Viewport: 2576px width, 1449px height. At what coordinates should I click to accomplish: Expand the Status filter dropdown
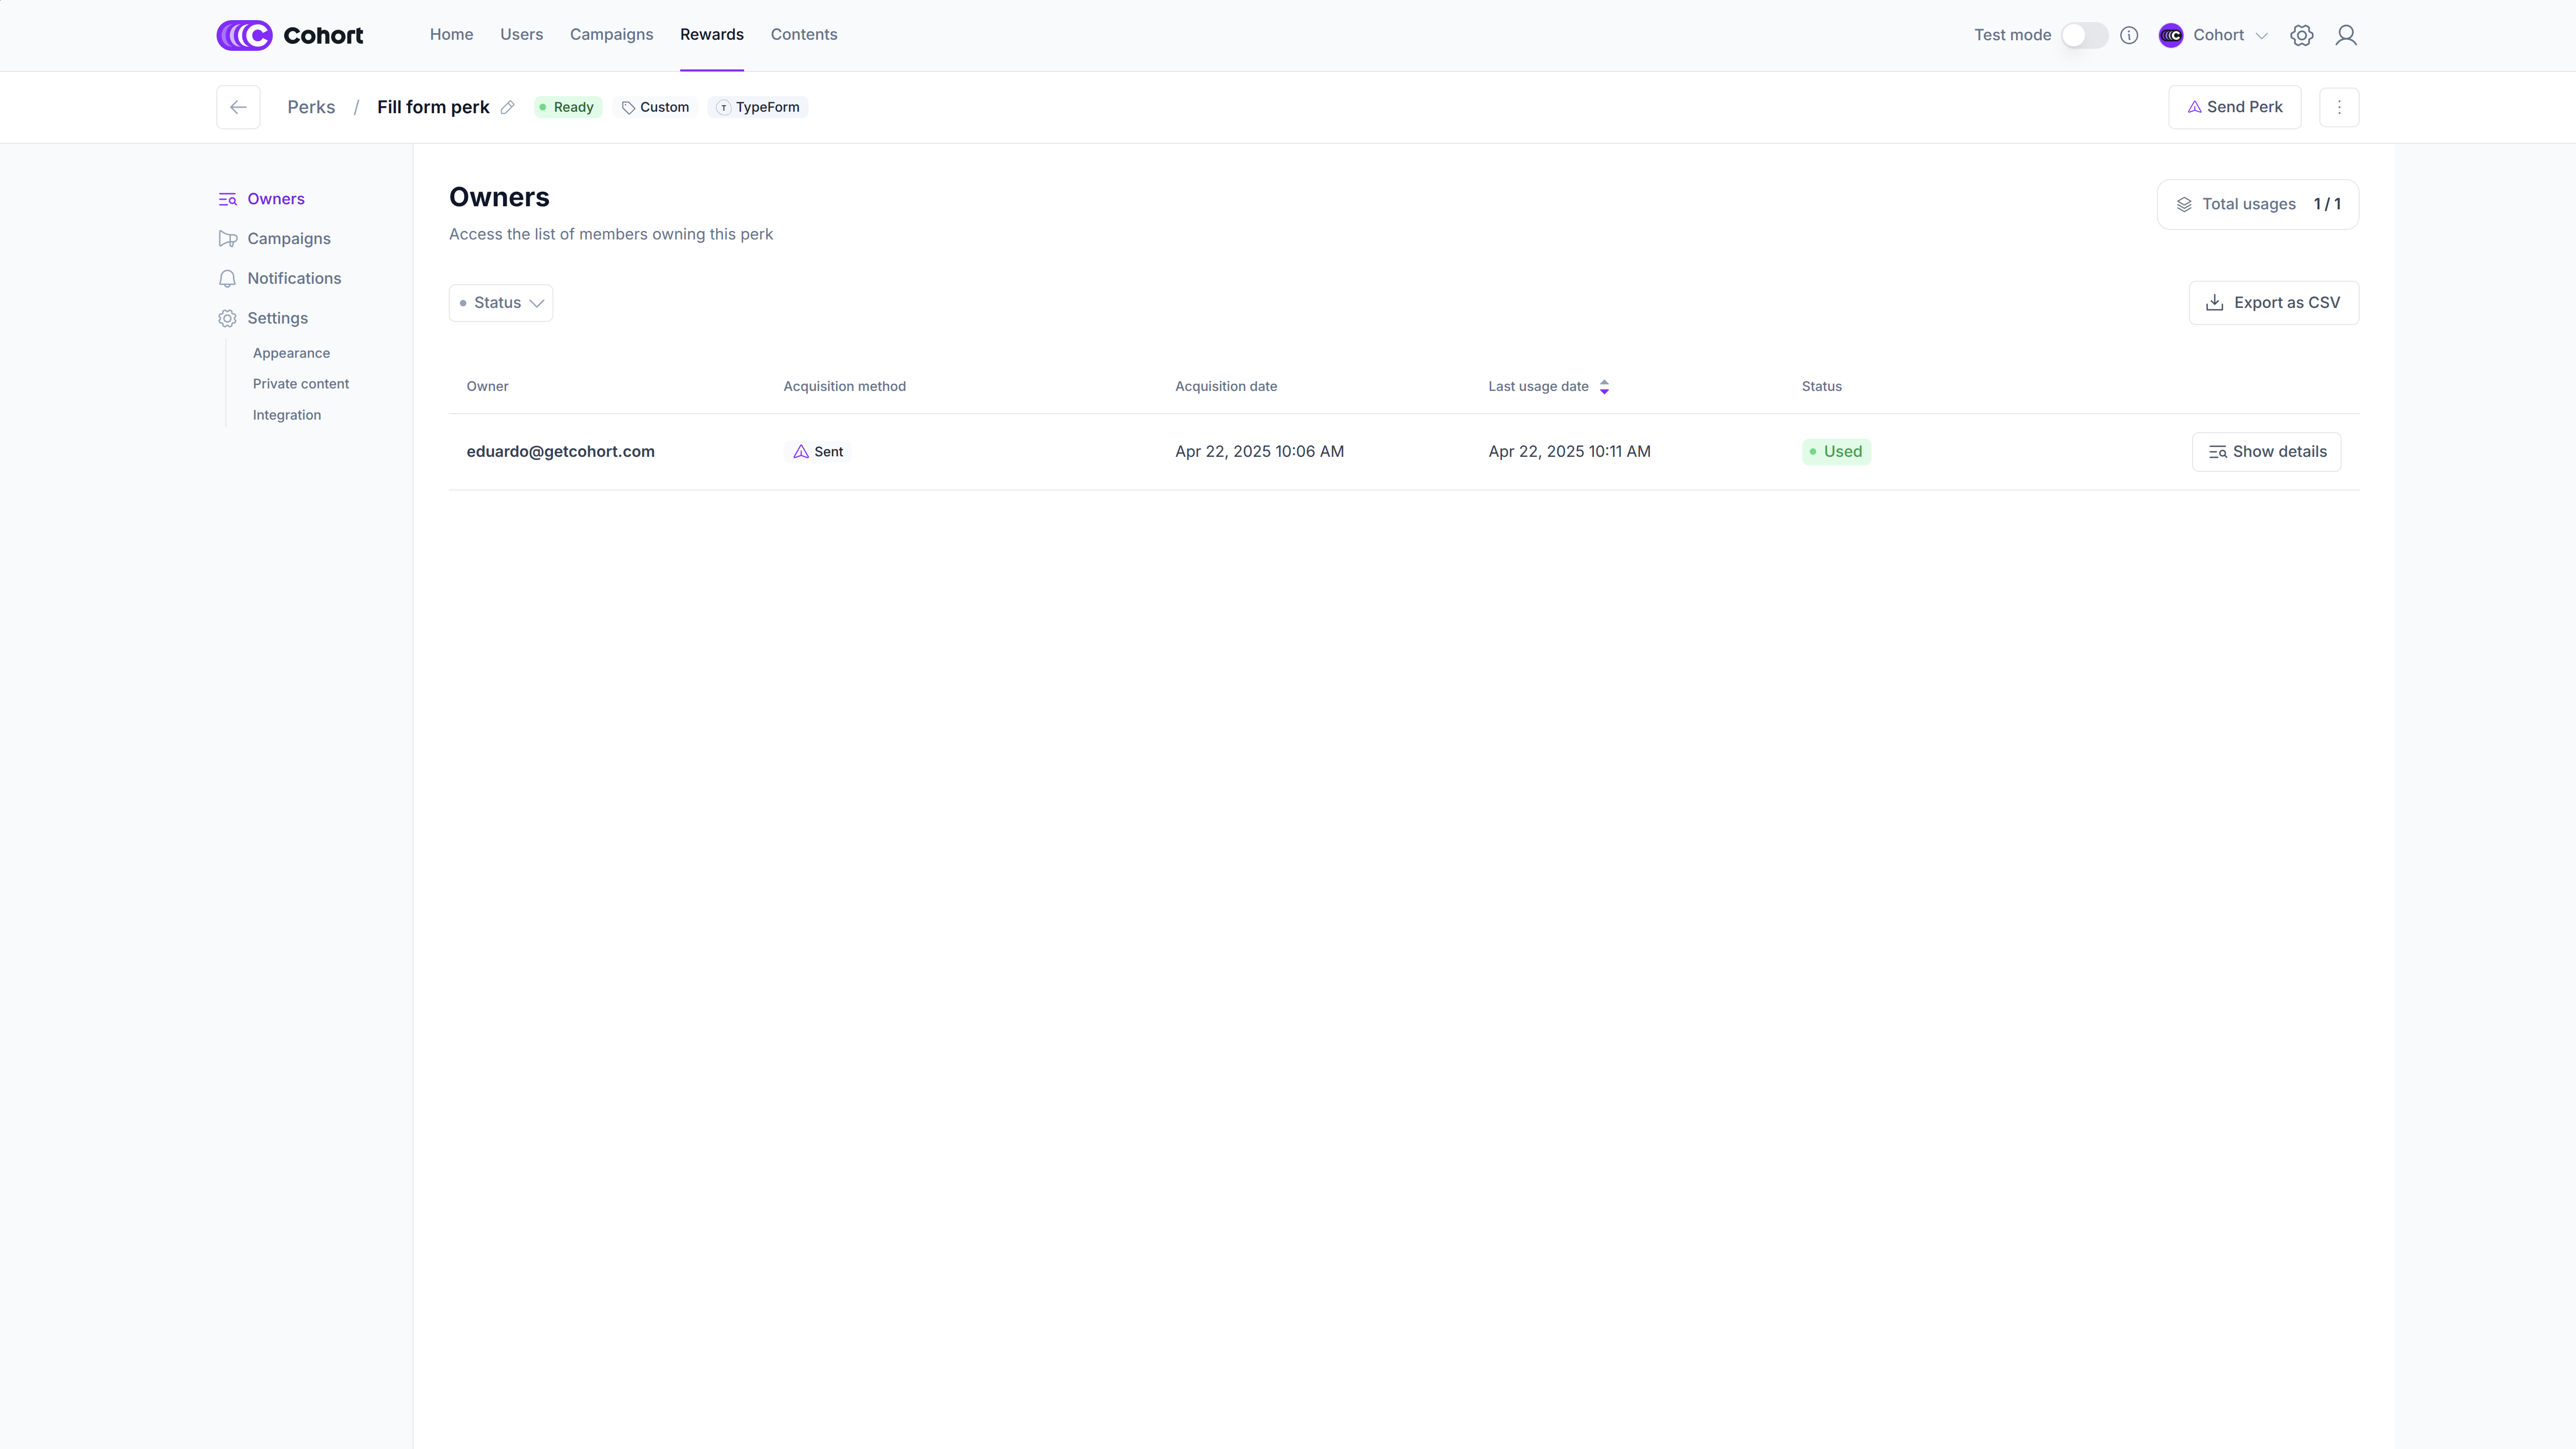501,303
